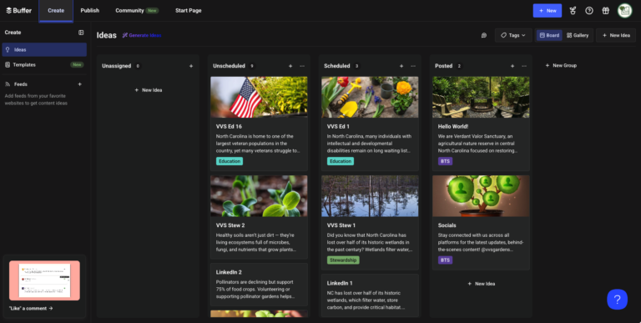Select Templates in the sidebar
This screenshot has width=641, height=323.
tap(44, 64)
